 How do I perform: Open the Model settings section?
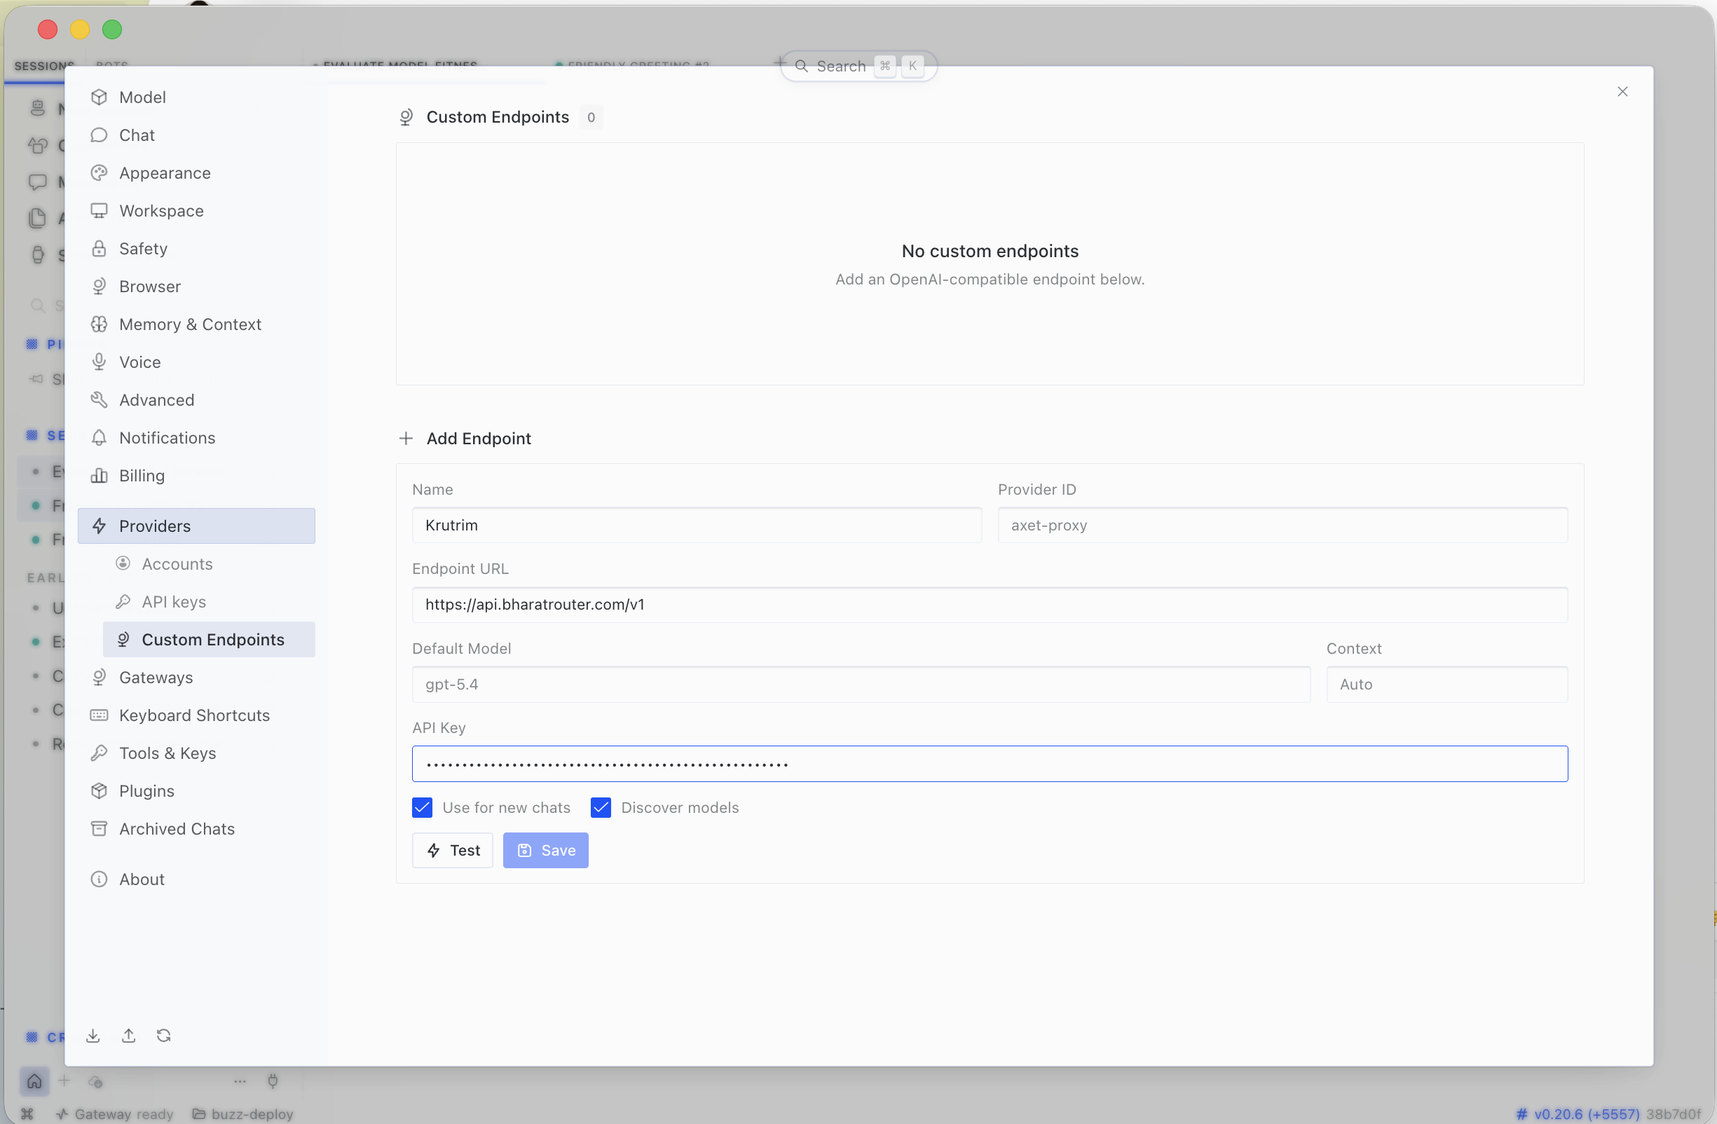(x=196, y=97)
